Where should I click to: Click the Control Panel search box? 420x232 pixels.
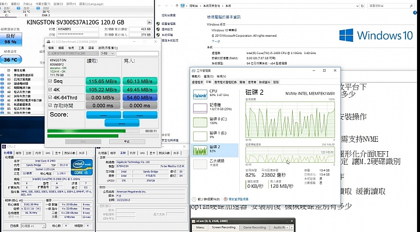click(x=390, y=6)
